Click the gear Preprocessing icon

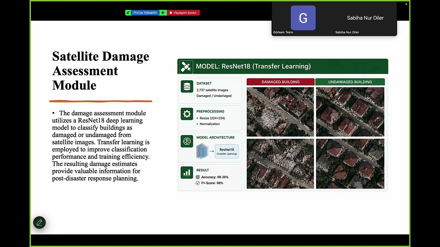(187, 114)
